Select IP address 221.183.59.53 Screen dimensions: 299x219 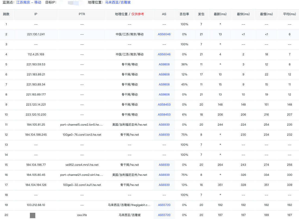click(x=36, y=64)
